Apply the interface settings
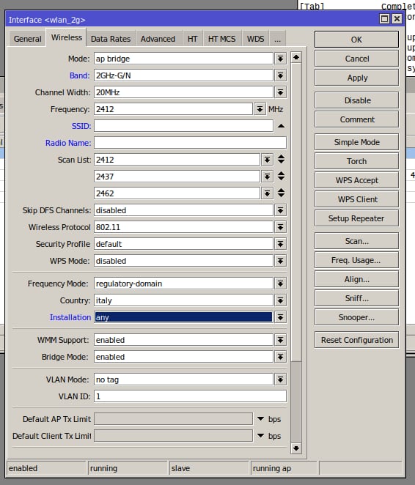This screenshot has height=485, width=415. pyautogui.click(x=356, y=78)
